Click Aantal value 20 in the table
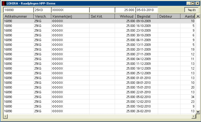Screen dimensions: 201x122 [x=193, y=87]
